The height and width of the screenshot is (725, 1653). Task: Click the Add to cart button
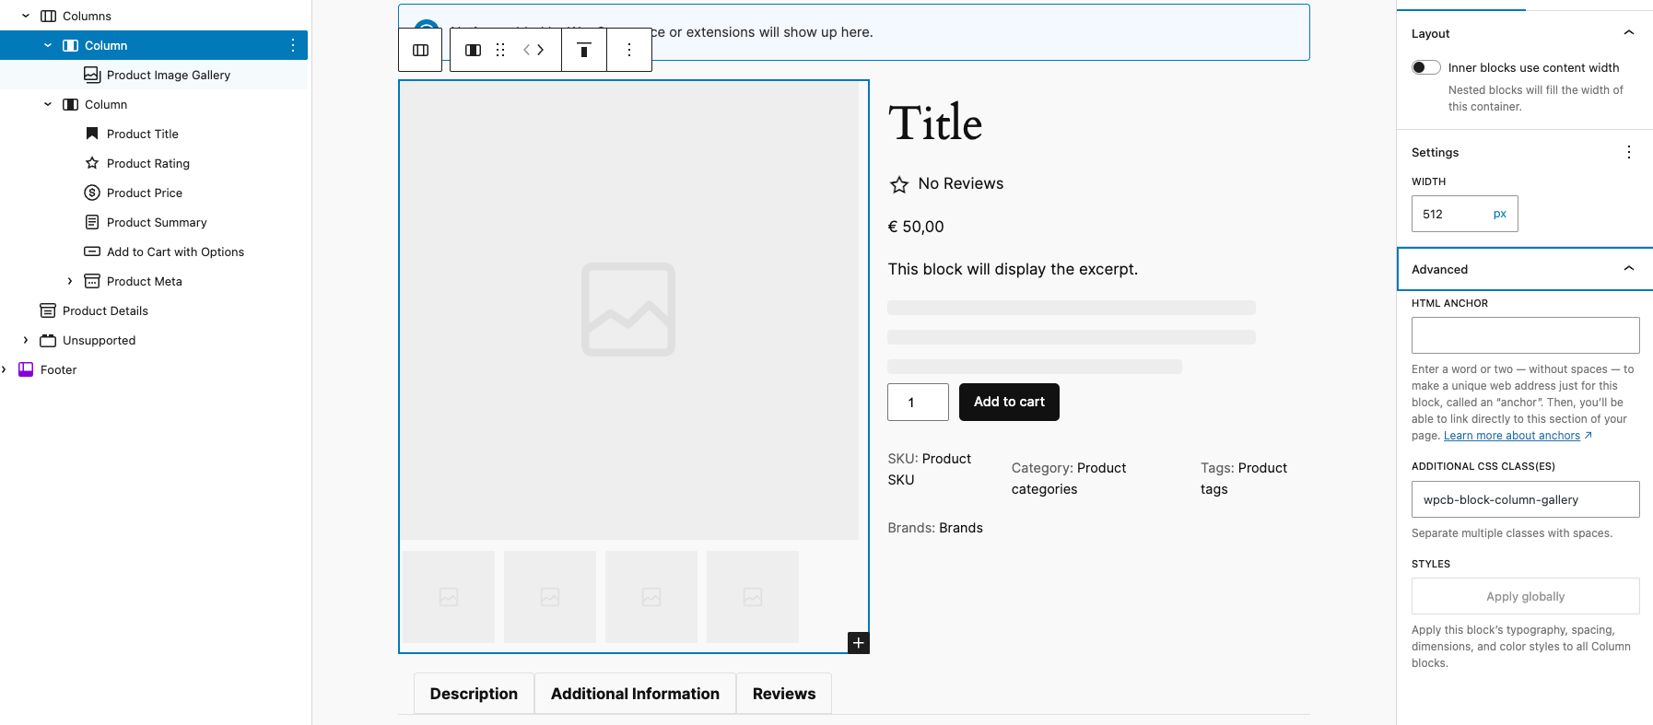[x=1009, y=402]
